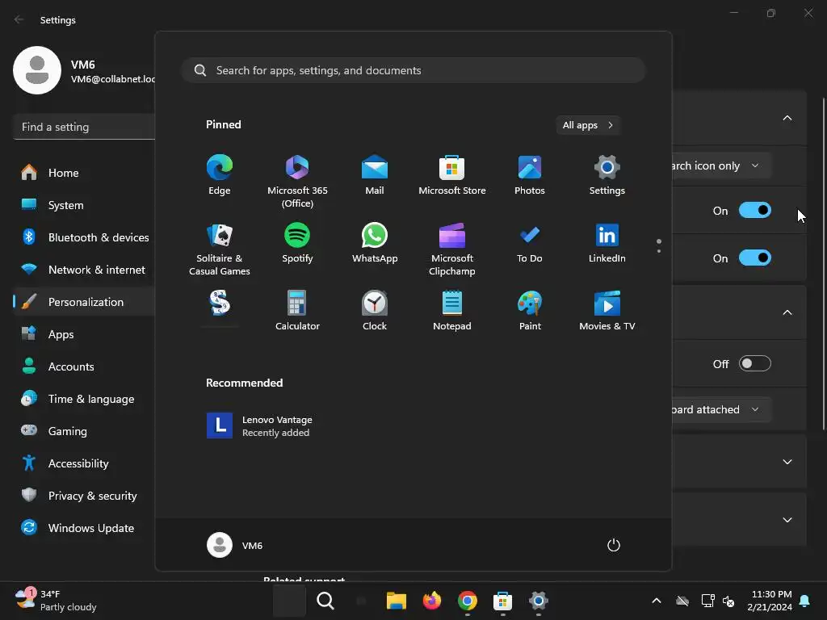Viewport: 827px width, 620px height.
Task: Turn off the first On toggle switch
Action: point(755,211)
